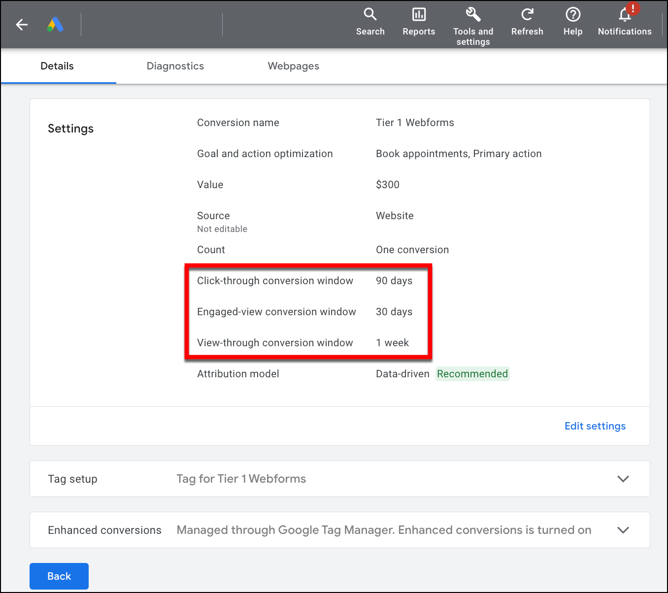The height and width of the screenshot is (593, 668).
Task: Click the Data-driven attribution model value
Action: point(402,374)
